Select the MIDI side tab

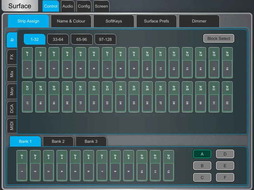coord(12,126)
